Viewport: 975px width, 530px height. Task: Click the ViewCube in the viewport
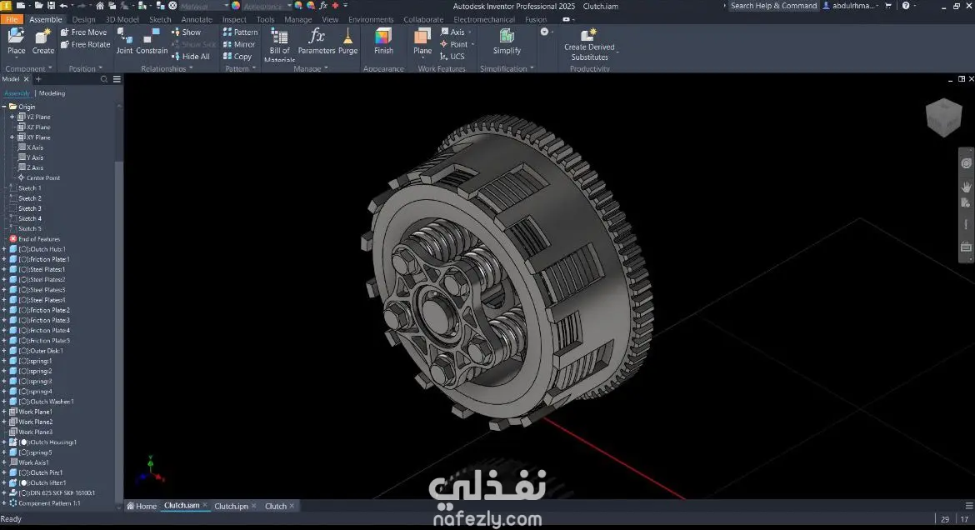coord(943,117)
